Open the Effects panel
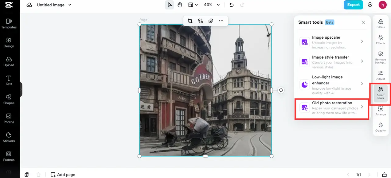The height and width of the screenshot is (178, 391). click(381, 40)
